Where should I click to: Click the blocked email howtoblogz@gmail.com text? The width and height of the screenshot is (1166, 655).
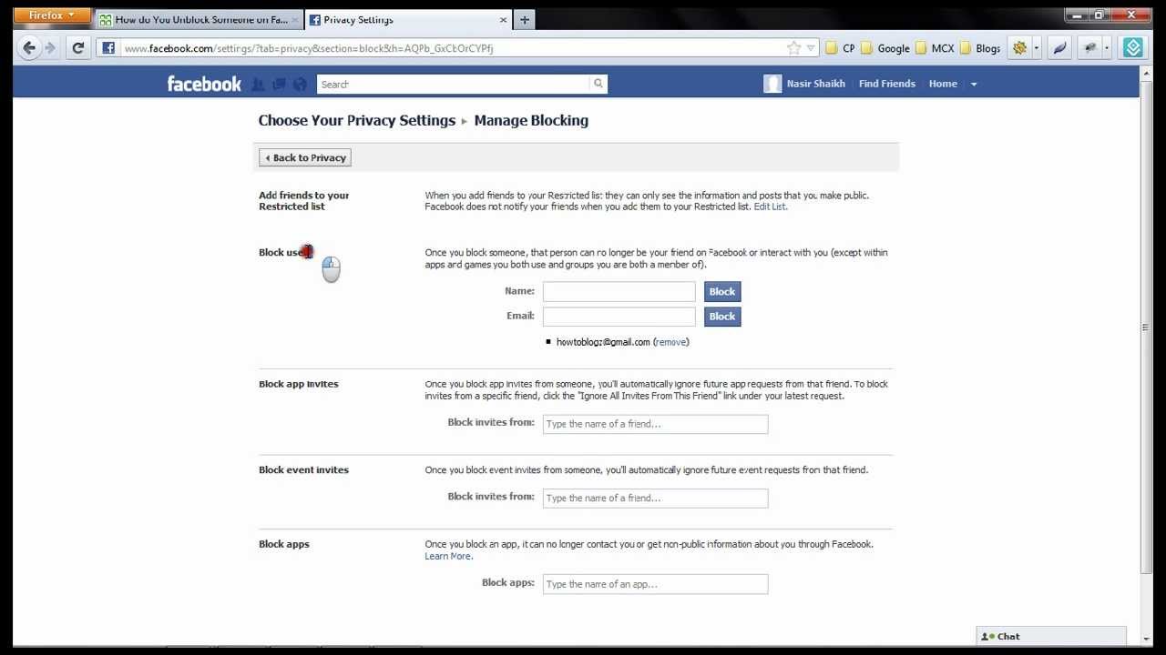603,342
